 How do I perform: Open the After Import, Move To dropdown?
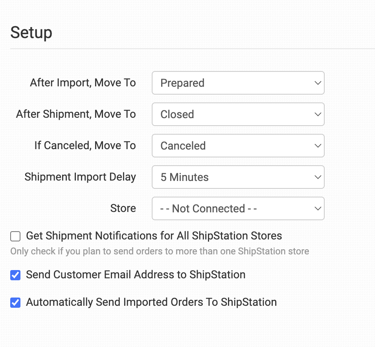pos(238,83)
